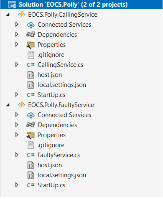Select .gitignore file in FaultyService project

click(x=51, y=145)
